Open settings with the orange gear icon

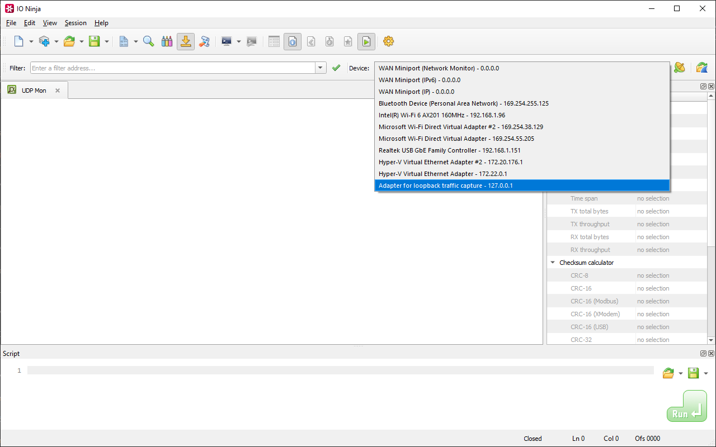[x=389, y=41]
